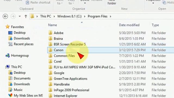Click the Recent places icon

tap(10, 44)
